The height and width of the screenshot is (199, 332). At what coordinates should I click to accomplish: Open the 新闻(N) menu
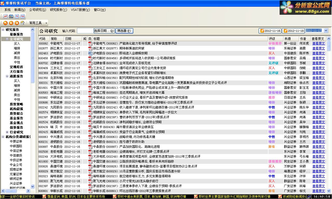tap(20, 10)
